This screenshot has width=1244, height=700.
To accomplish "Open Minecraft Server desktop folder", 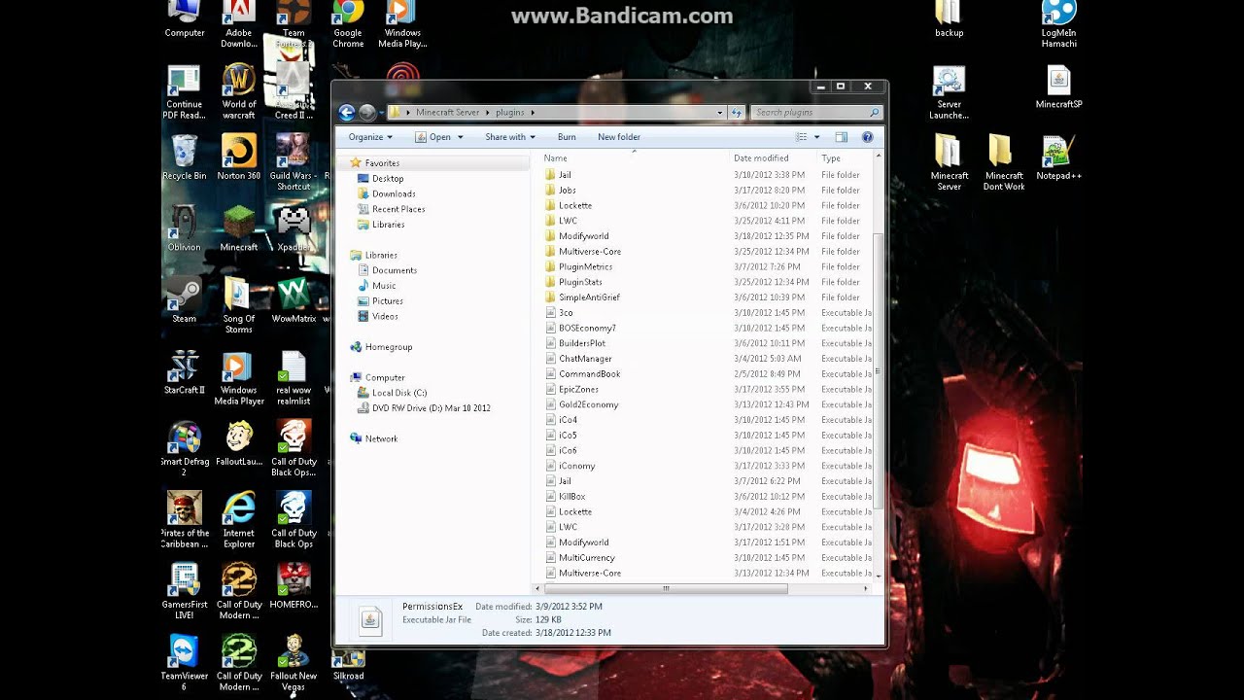I will 949,162.
